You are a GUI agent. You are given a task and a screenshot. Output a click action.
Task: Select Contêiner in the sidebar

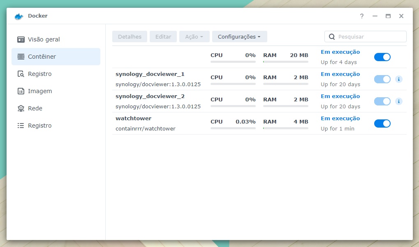[56, 57]
